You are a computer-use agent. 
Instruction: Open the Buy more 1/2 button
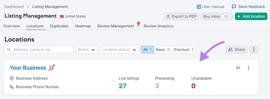pos(217,16)
